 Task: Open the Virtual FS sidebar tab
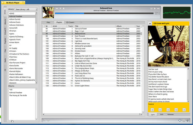(x=5, y=31)
